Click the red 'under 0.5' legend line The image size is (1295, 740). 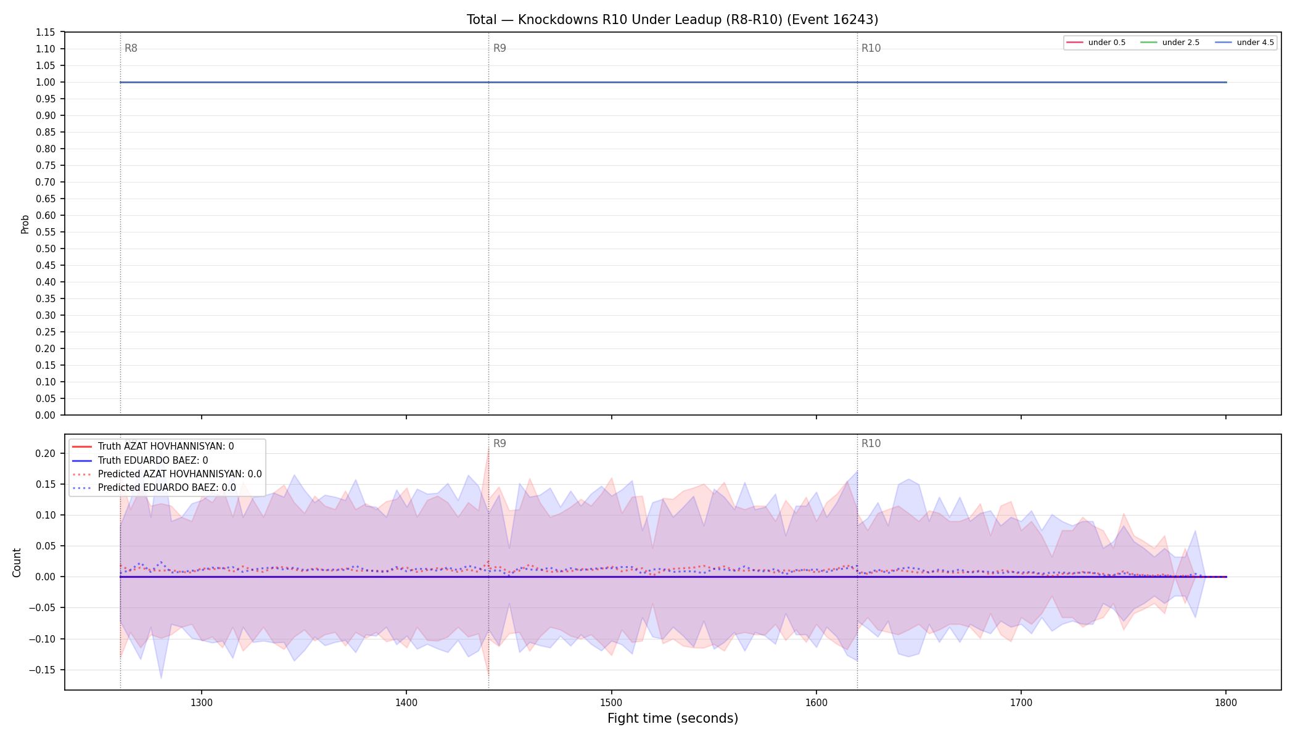coord(1075,43)
